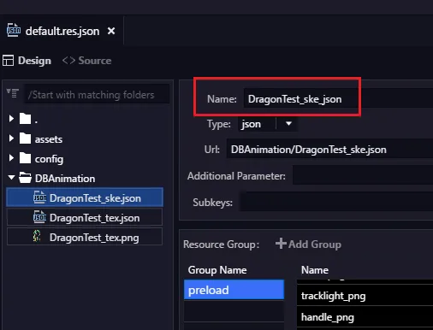This screenshot has height=330, width=433.
Task: Expand the assets folder
Action: click(x=11, y=138)
